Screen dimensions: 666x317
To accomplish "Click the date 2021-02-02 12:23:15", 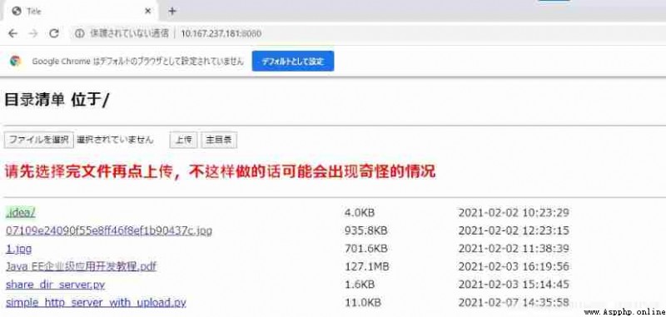I will click(x=514, y=230).
